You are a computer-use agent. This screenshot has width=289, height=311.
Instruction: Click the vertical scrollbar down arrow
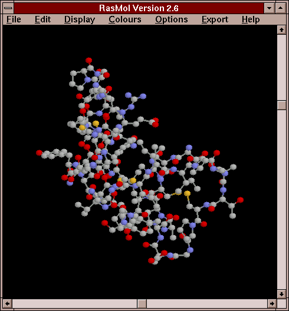point(281,294)
